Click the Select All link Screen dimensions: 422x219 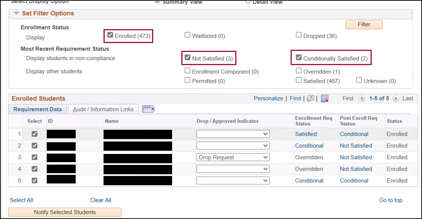[x=21, y=200]
